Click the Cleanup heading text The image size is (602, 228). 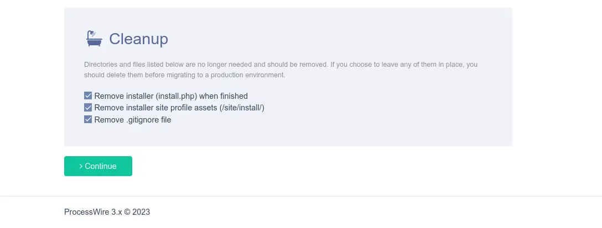[x=138, y=39]
